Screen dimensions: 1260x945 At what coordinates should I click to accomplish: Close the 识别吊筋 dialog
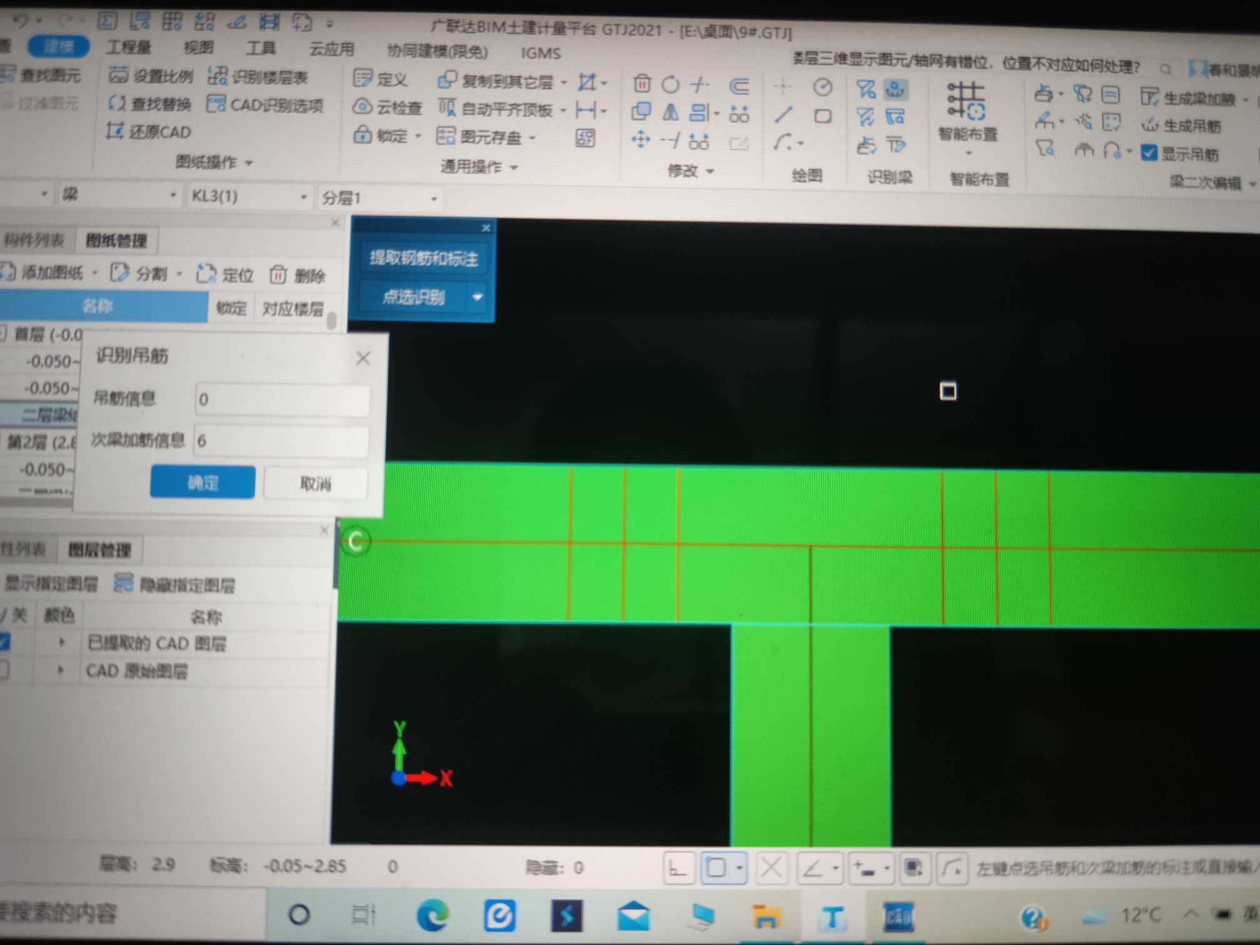click(363, 358)
